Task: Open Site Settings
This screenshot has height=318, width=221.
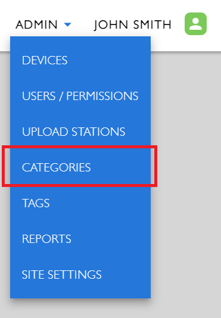Action: pos(80,275)
